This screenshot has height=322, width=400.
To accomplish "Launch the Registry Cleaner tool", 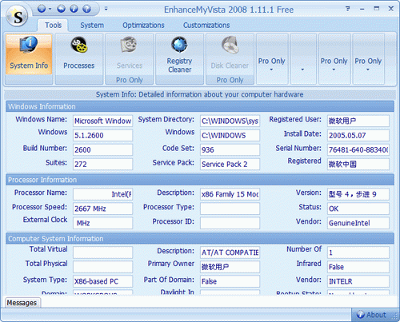I will point(179,54).
